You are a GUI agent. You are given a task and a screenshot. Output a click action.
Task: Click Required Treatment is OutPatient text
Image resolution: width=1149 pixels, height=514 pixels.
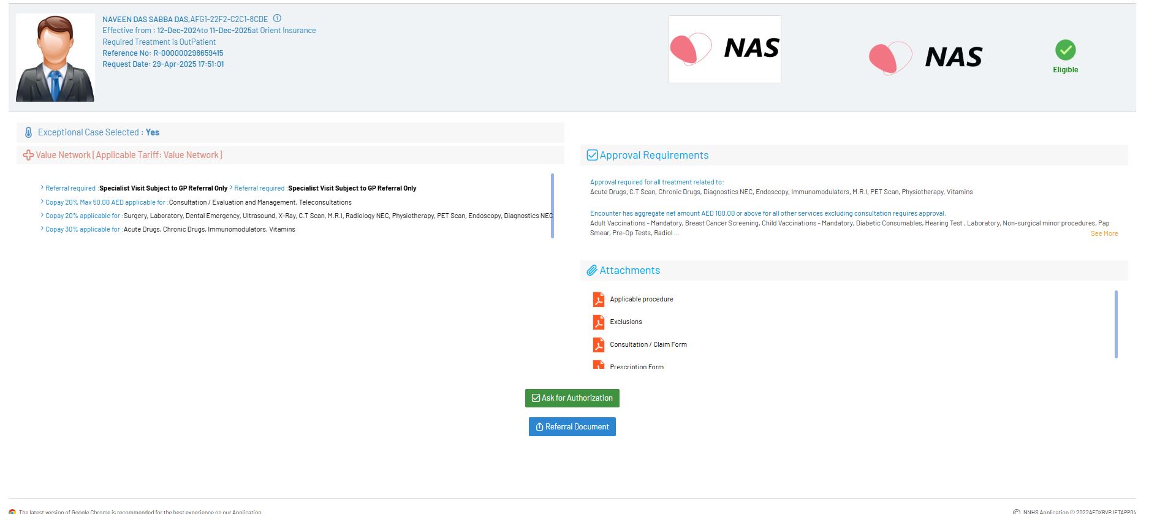pyautogui.click(x=159, y=42)
